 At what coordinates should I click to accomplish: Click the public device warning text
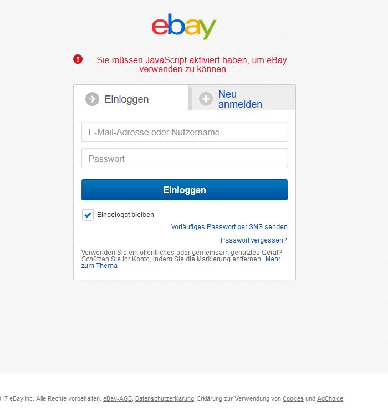click(x=182, y=256)
